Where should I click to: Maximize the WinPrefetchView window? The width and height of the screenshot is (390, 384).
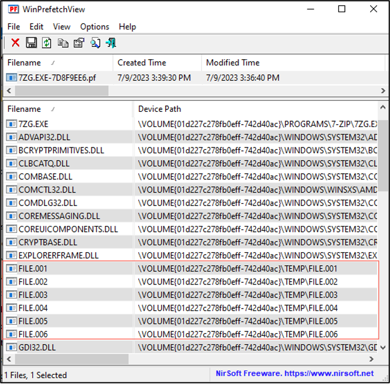click(x=342, y=9)
